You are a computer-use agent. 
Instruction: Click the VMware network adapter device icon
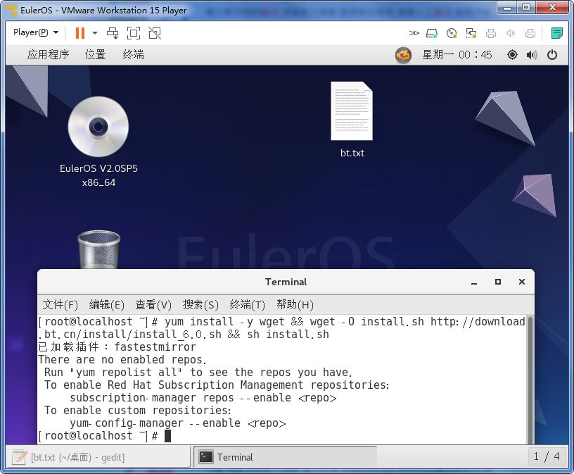click(x=471, y=33)
